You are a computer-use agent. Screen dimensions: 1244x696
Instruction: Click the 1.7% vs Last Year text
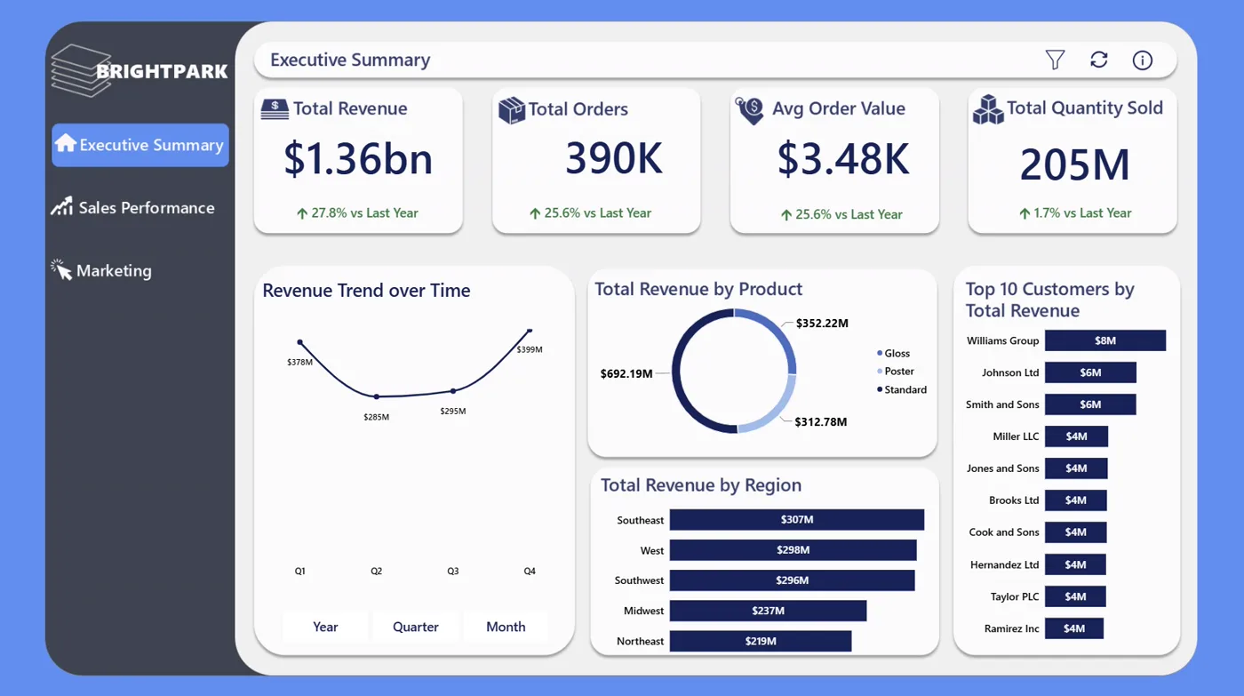(x=1082, y=213)
